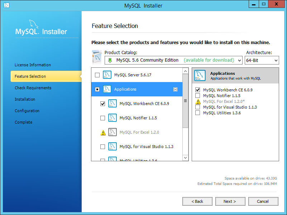Click the MySQL dolphin logo in sidebar
Screen dimensions: 287x215
(x=34, y=24)
